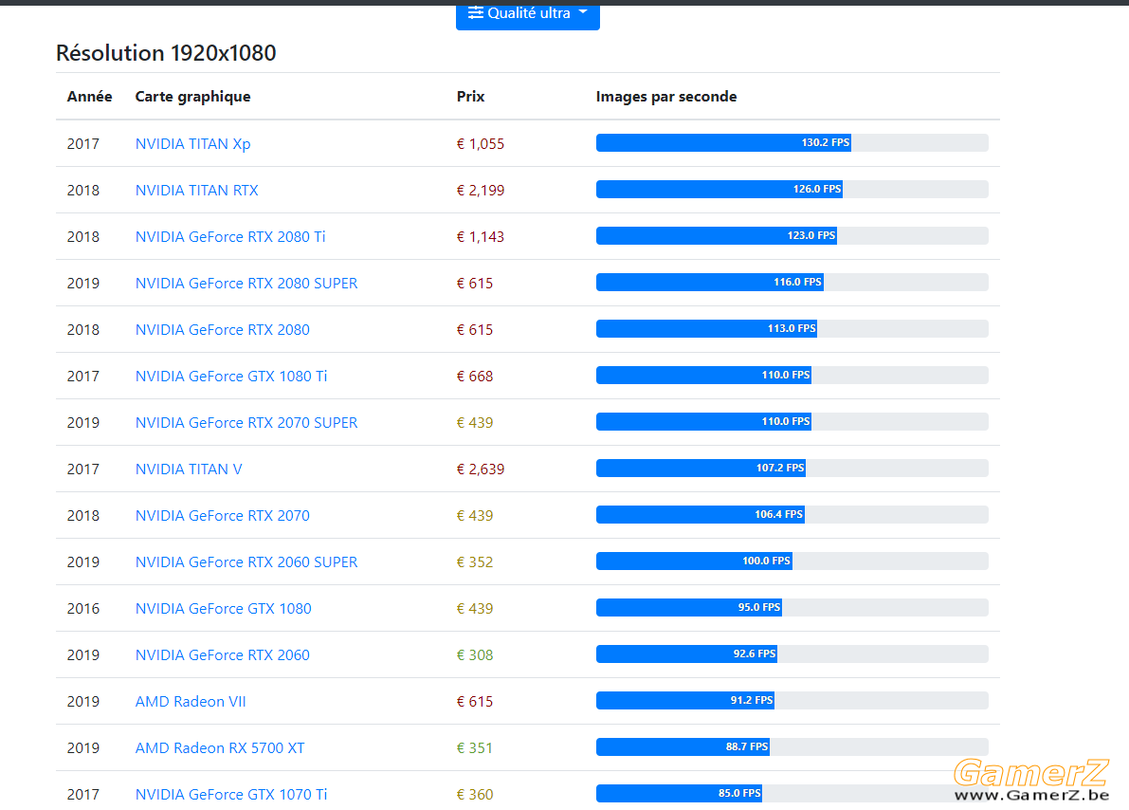Click the € 2,639 price
This screenshot has height=810, width=1129.
[x=481, y=469]
